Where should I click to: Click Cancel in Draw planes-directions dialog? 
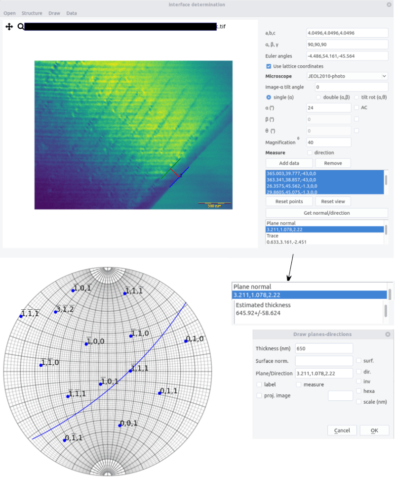coord(342,430)
